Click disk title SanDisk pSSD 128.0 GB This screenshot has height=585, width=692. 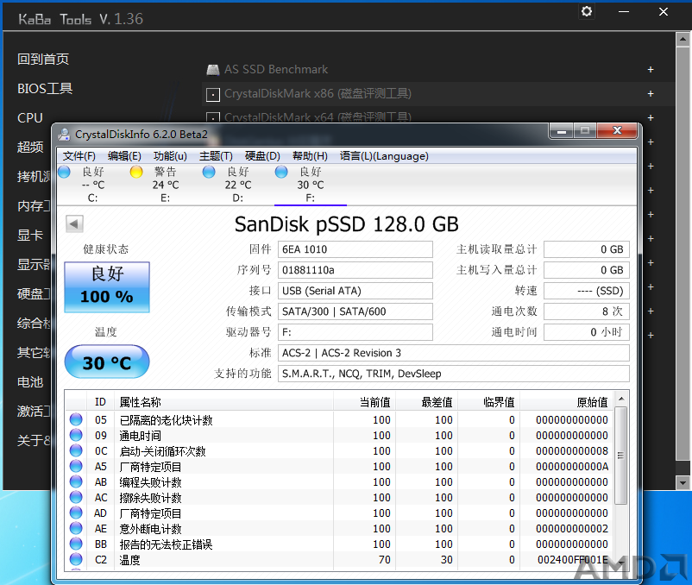(347, 224)
